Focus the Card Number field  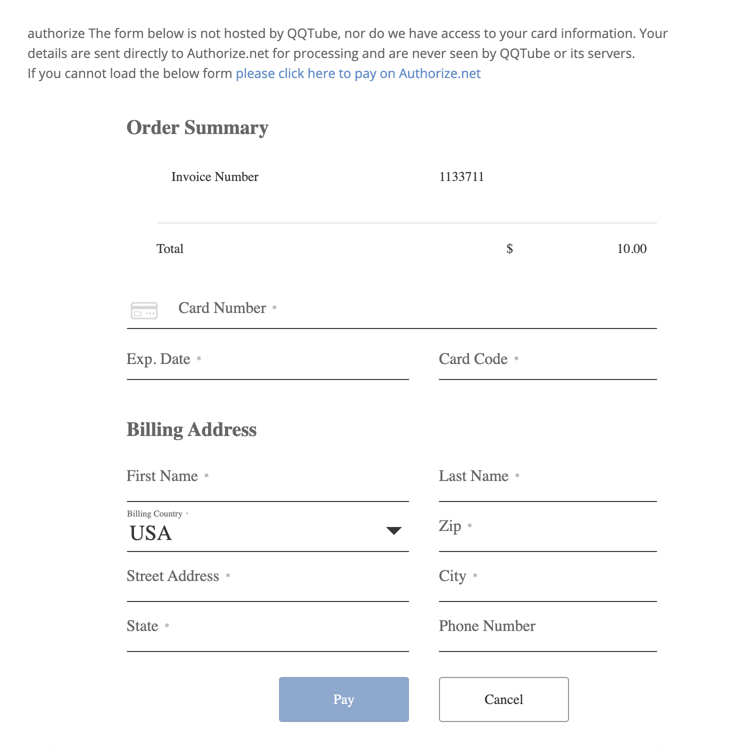391,308
